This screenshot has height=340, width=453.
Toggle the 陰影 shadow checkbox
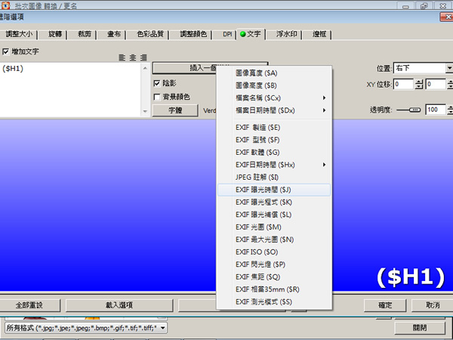pyautogui.click(x=157, y=84)
